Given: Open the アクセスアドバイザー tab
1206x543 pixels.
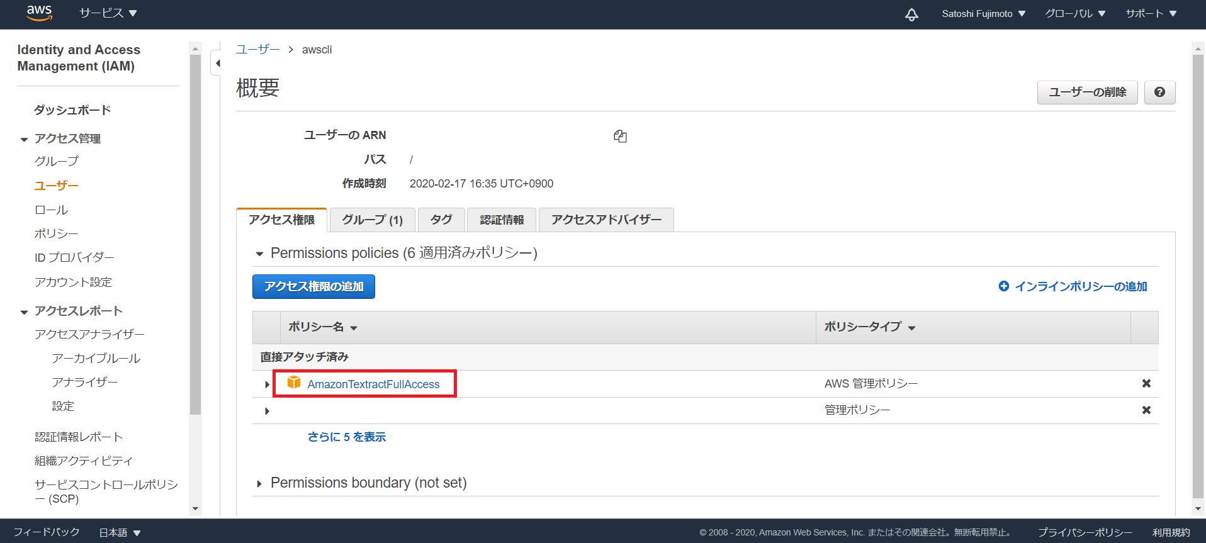Looking at the screenshot, I should pyautogui.click(x=606, y=220).
